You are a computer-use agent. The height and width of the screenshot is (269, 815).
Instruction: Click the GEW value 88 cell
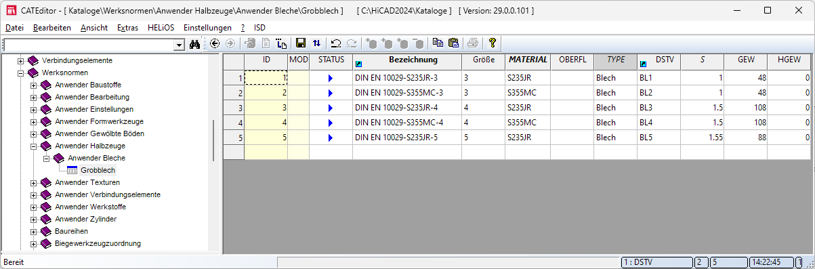745,138
